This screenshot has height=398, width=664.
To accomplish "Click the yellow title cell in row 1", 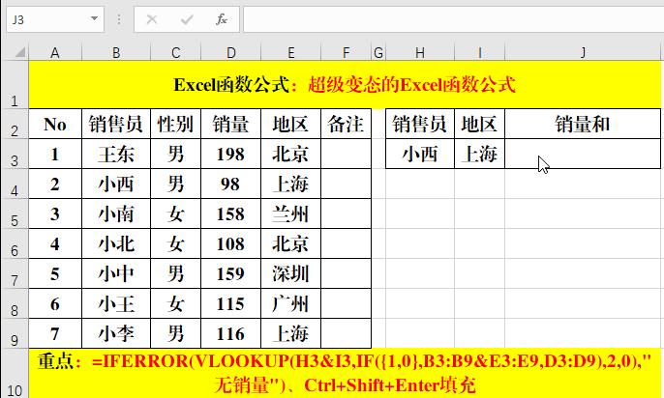I will pyautogui.click(x=345, y=84).
